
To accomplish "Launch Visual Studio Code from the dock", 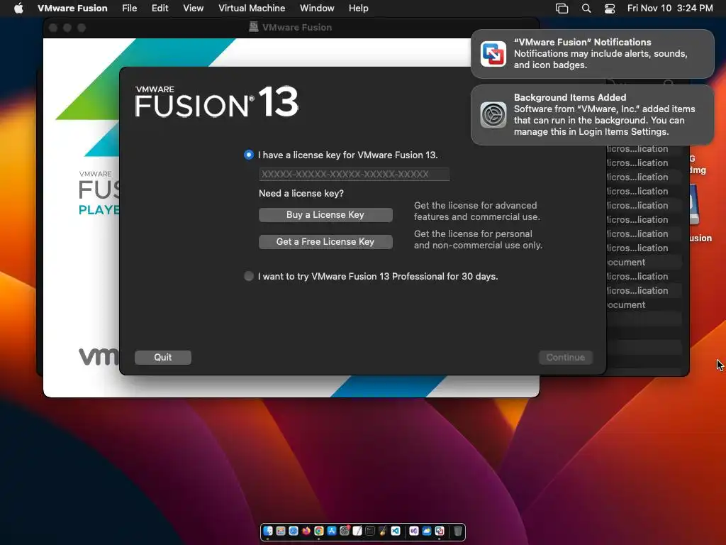I will 396,531.
